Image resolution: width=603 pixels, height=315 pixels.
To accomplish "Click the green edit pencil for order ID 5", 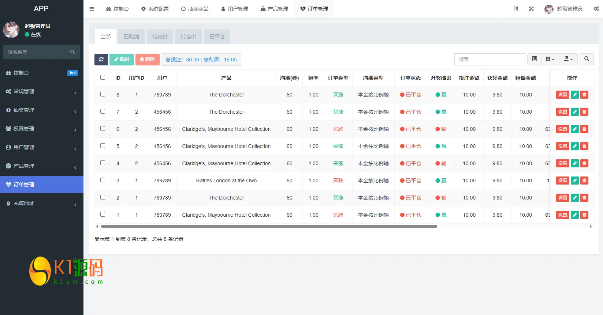I will tap(575, 146).
